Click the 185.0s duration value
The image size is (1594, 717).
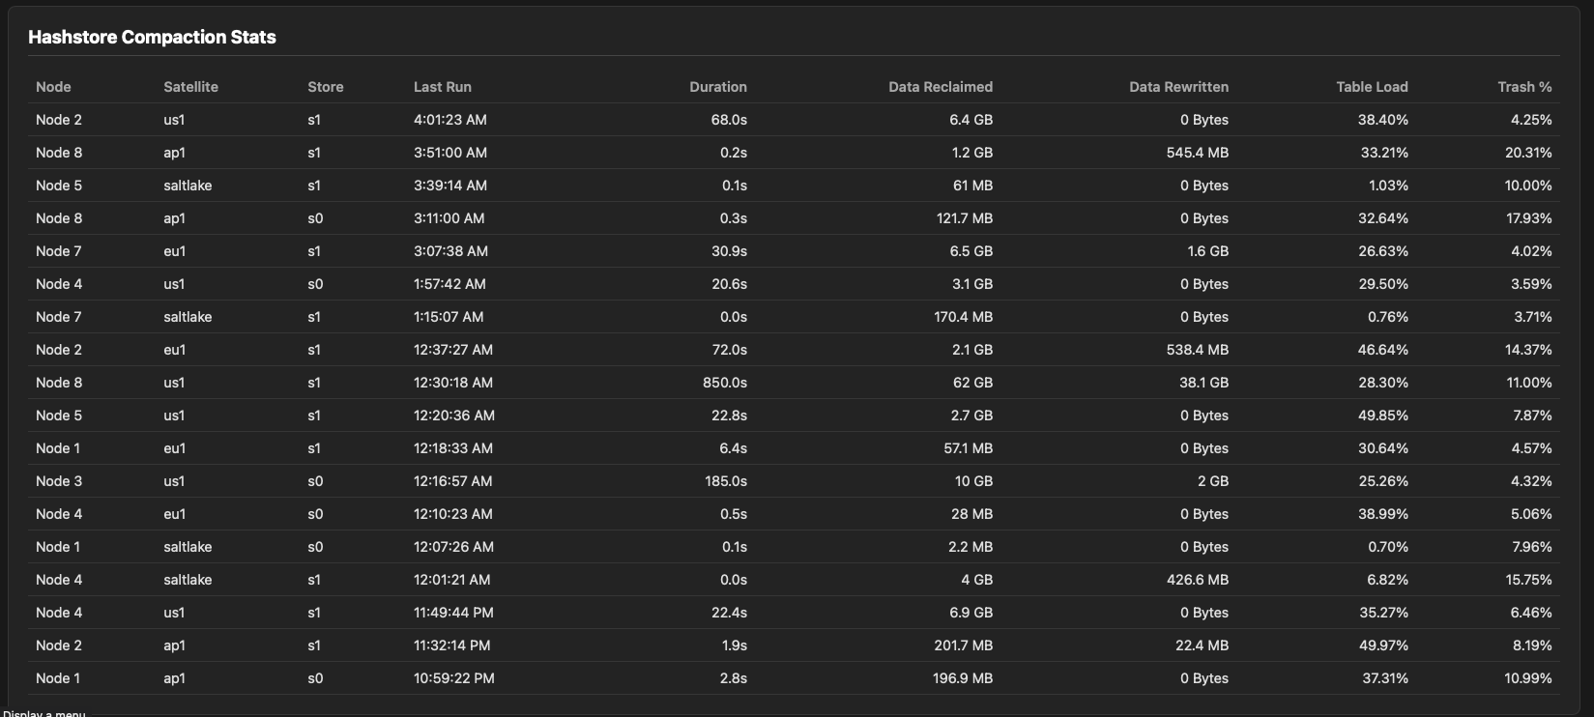pyautogui.click(x=725, y=481)
